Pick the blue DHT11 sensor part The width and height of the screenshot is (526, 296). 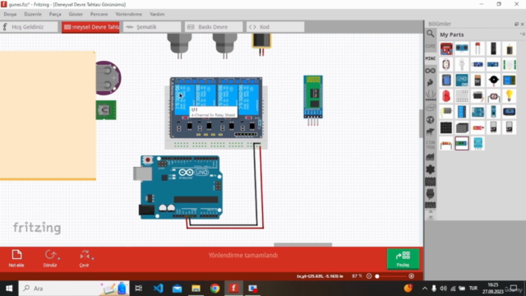(478, 144)
